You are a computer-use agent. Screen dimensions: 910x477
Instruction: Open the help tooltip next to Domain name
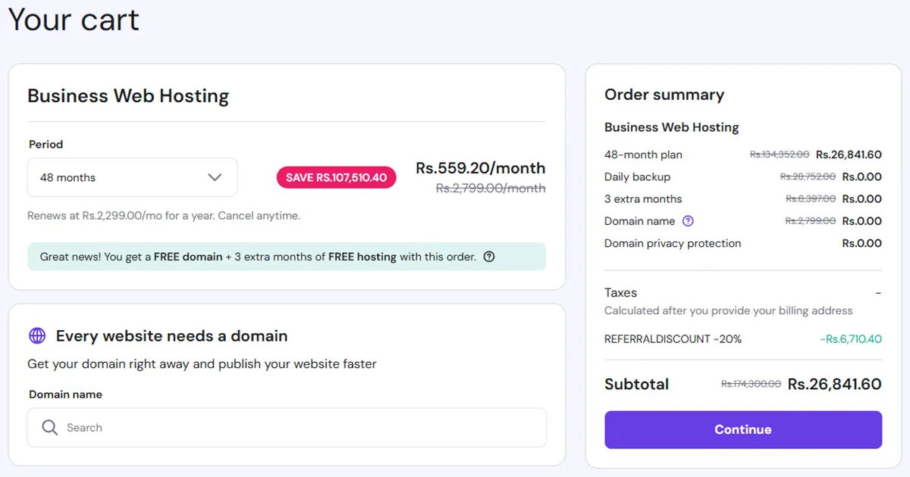click(686, 221)
